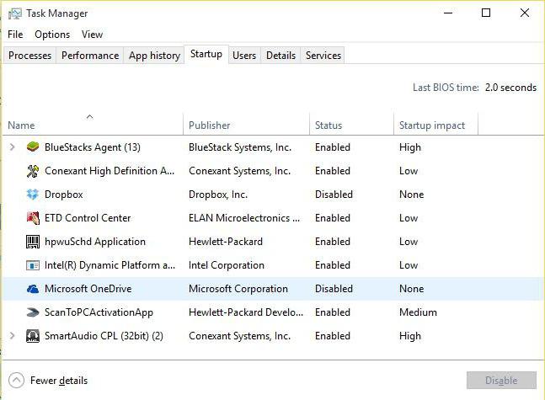The height and width of the screenshot is (400, 545).
Task: Click the Microsoft Corporation publisher cell
Action: click(x=238, y=289)
